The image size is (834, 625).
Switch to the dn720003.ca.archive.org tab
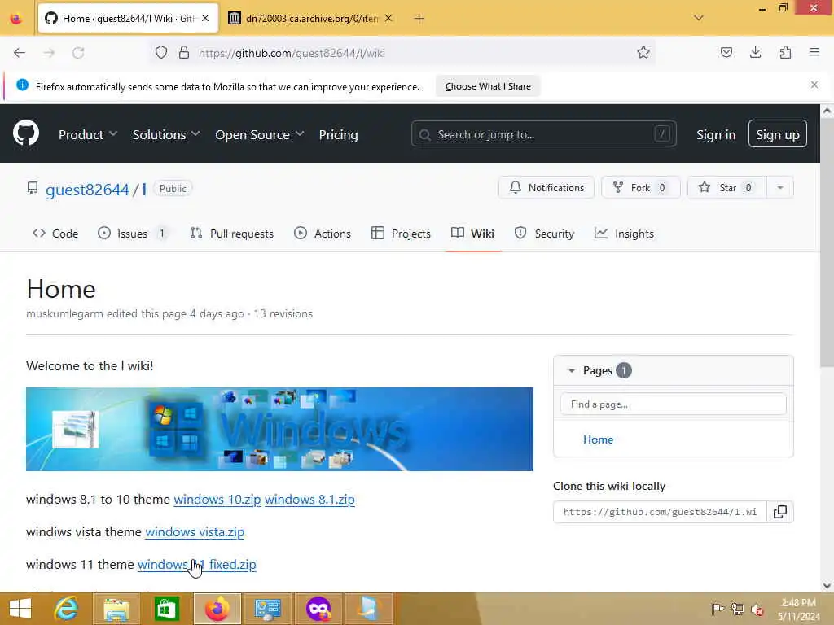click(x=312, y=19)
